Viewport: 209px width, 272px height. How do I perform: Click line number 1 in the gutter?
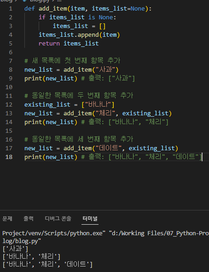pos(11,8)
